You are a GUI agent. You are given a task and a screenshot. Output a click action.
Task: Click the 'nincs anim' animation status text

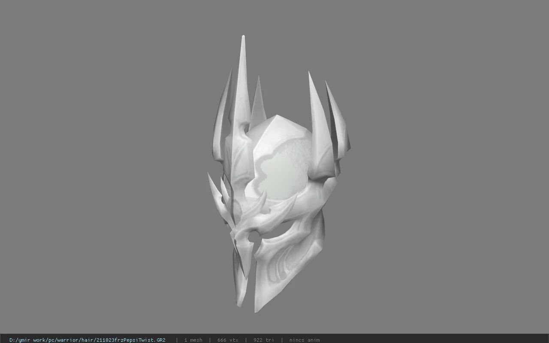click(x=305, y=340)
